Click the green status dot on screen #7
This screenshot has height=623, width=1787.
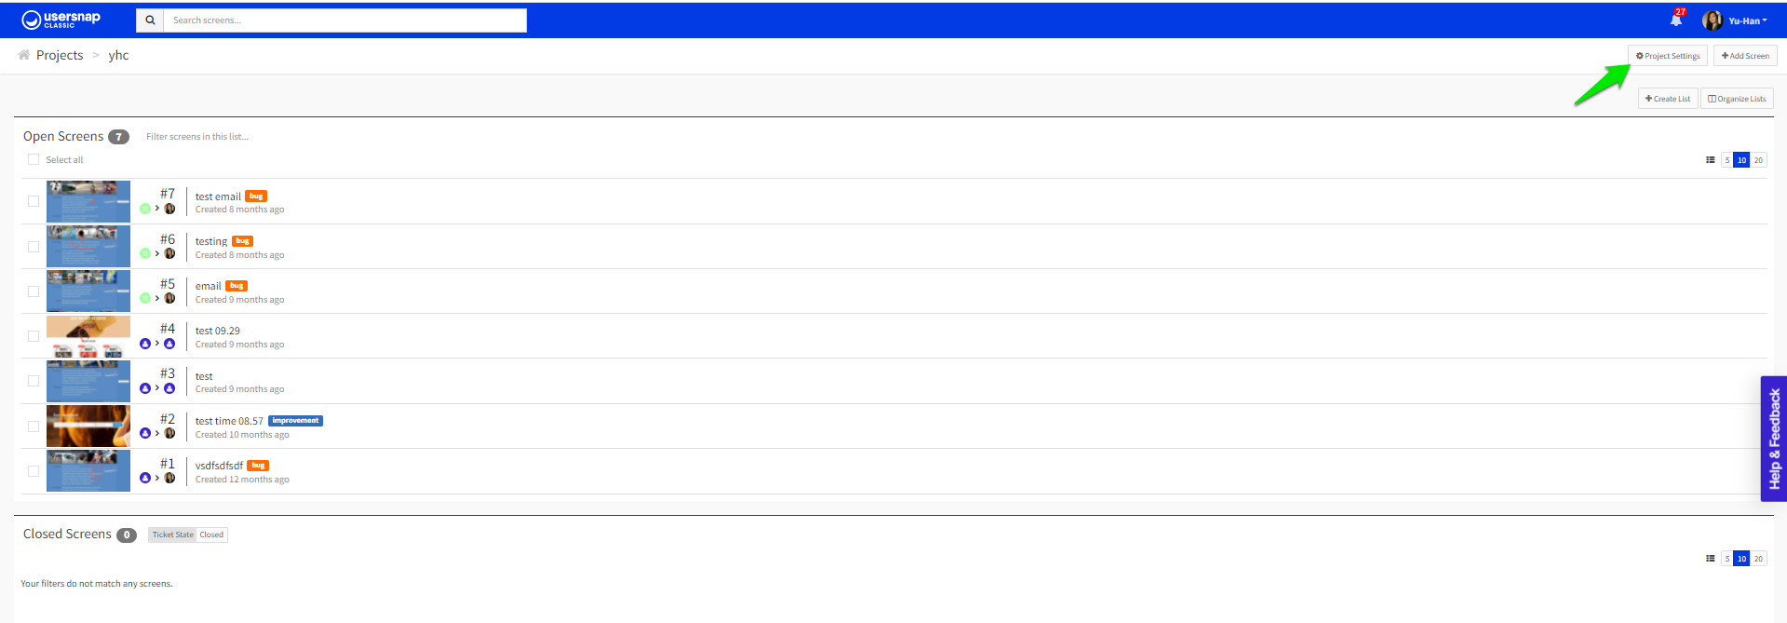pyautogui.click(x=145, y=209)
